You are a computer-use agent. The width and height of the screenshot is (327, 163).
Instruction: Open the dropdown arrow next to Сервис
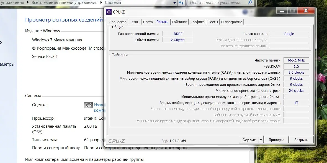[x=261, y=140]
